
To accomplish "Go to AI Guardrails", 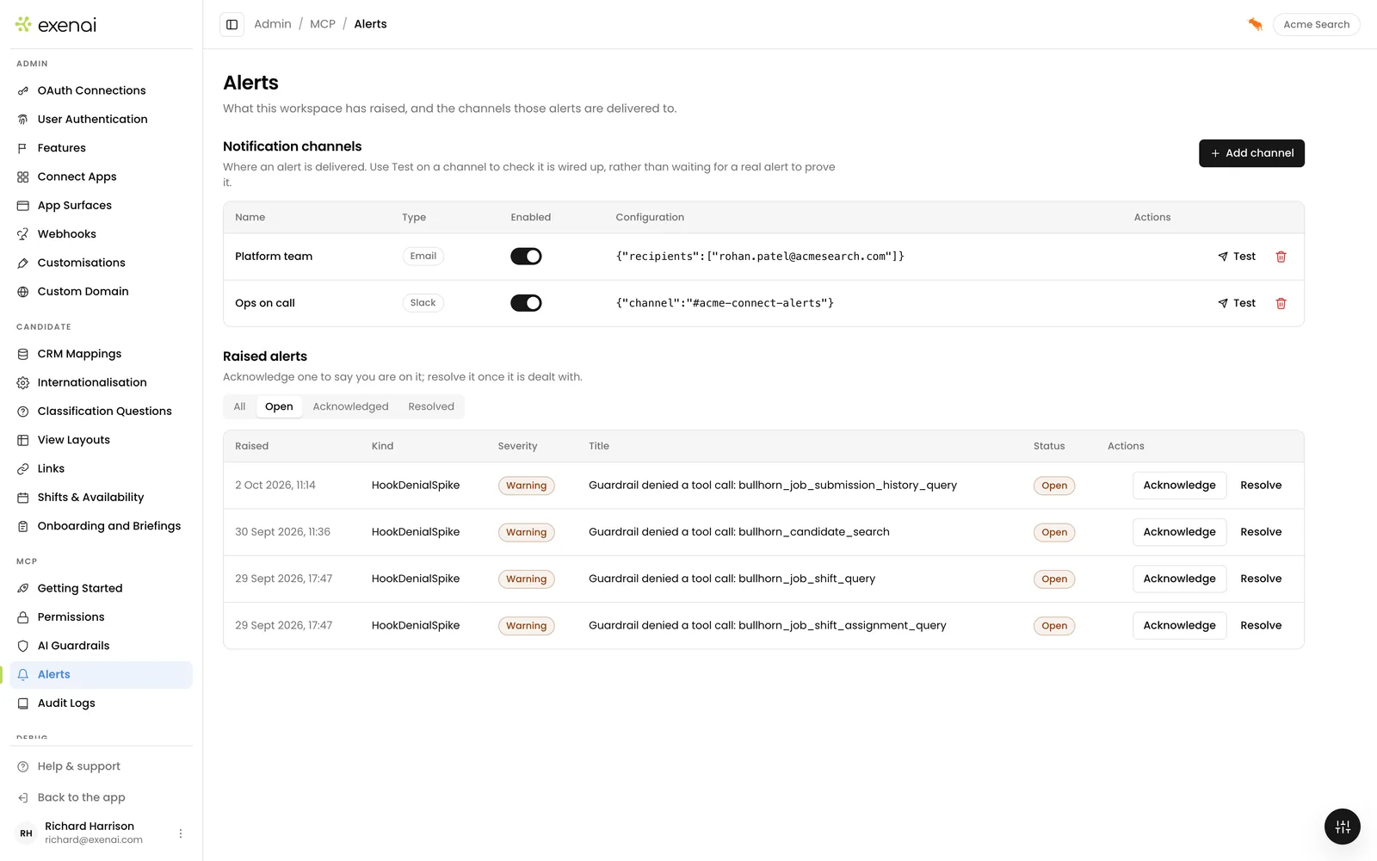I will 102,646.
